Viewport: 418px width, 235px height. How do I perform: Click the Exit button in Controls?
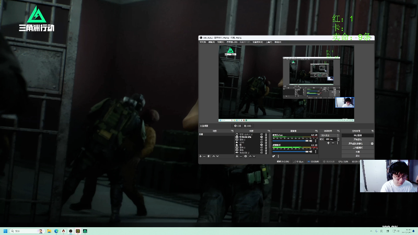click(357, 156)
